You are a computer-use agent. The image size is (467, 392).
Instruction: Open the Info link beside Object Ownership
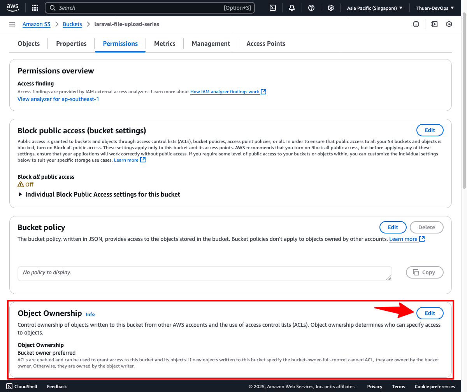(x=90, y=314)
